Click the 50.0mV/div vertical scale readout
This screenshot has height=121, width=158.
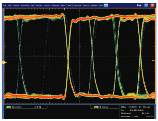(17, 107)
